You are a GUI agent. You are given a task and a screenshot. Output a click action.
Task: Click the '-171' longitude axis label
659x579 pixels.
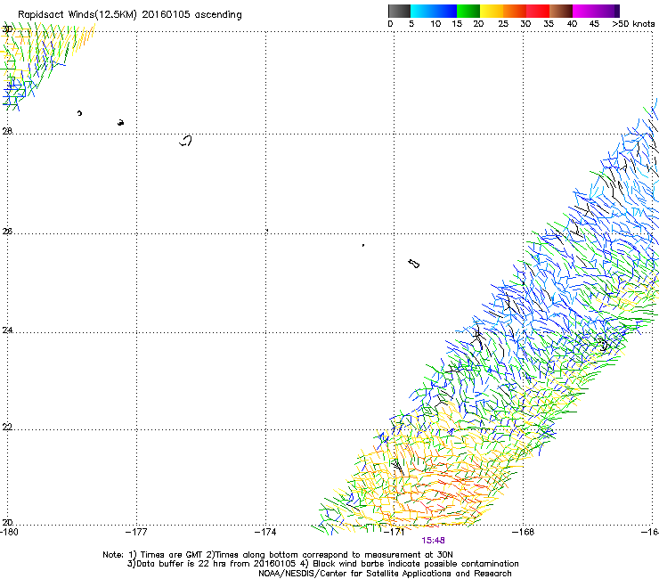pyautogui.click(x=395, y=533)
